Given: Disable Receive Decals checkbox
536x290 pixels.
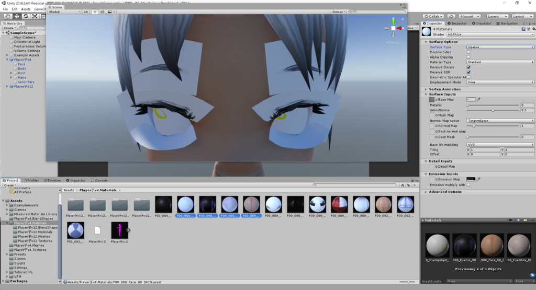Looking at the screenshot, I should pyautogui.click(x=468, y=67).
